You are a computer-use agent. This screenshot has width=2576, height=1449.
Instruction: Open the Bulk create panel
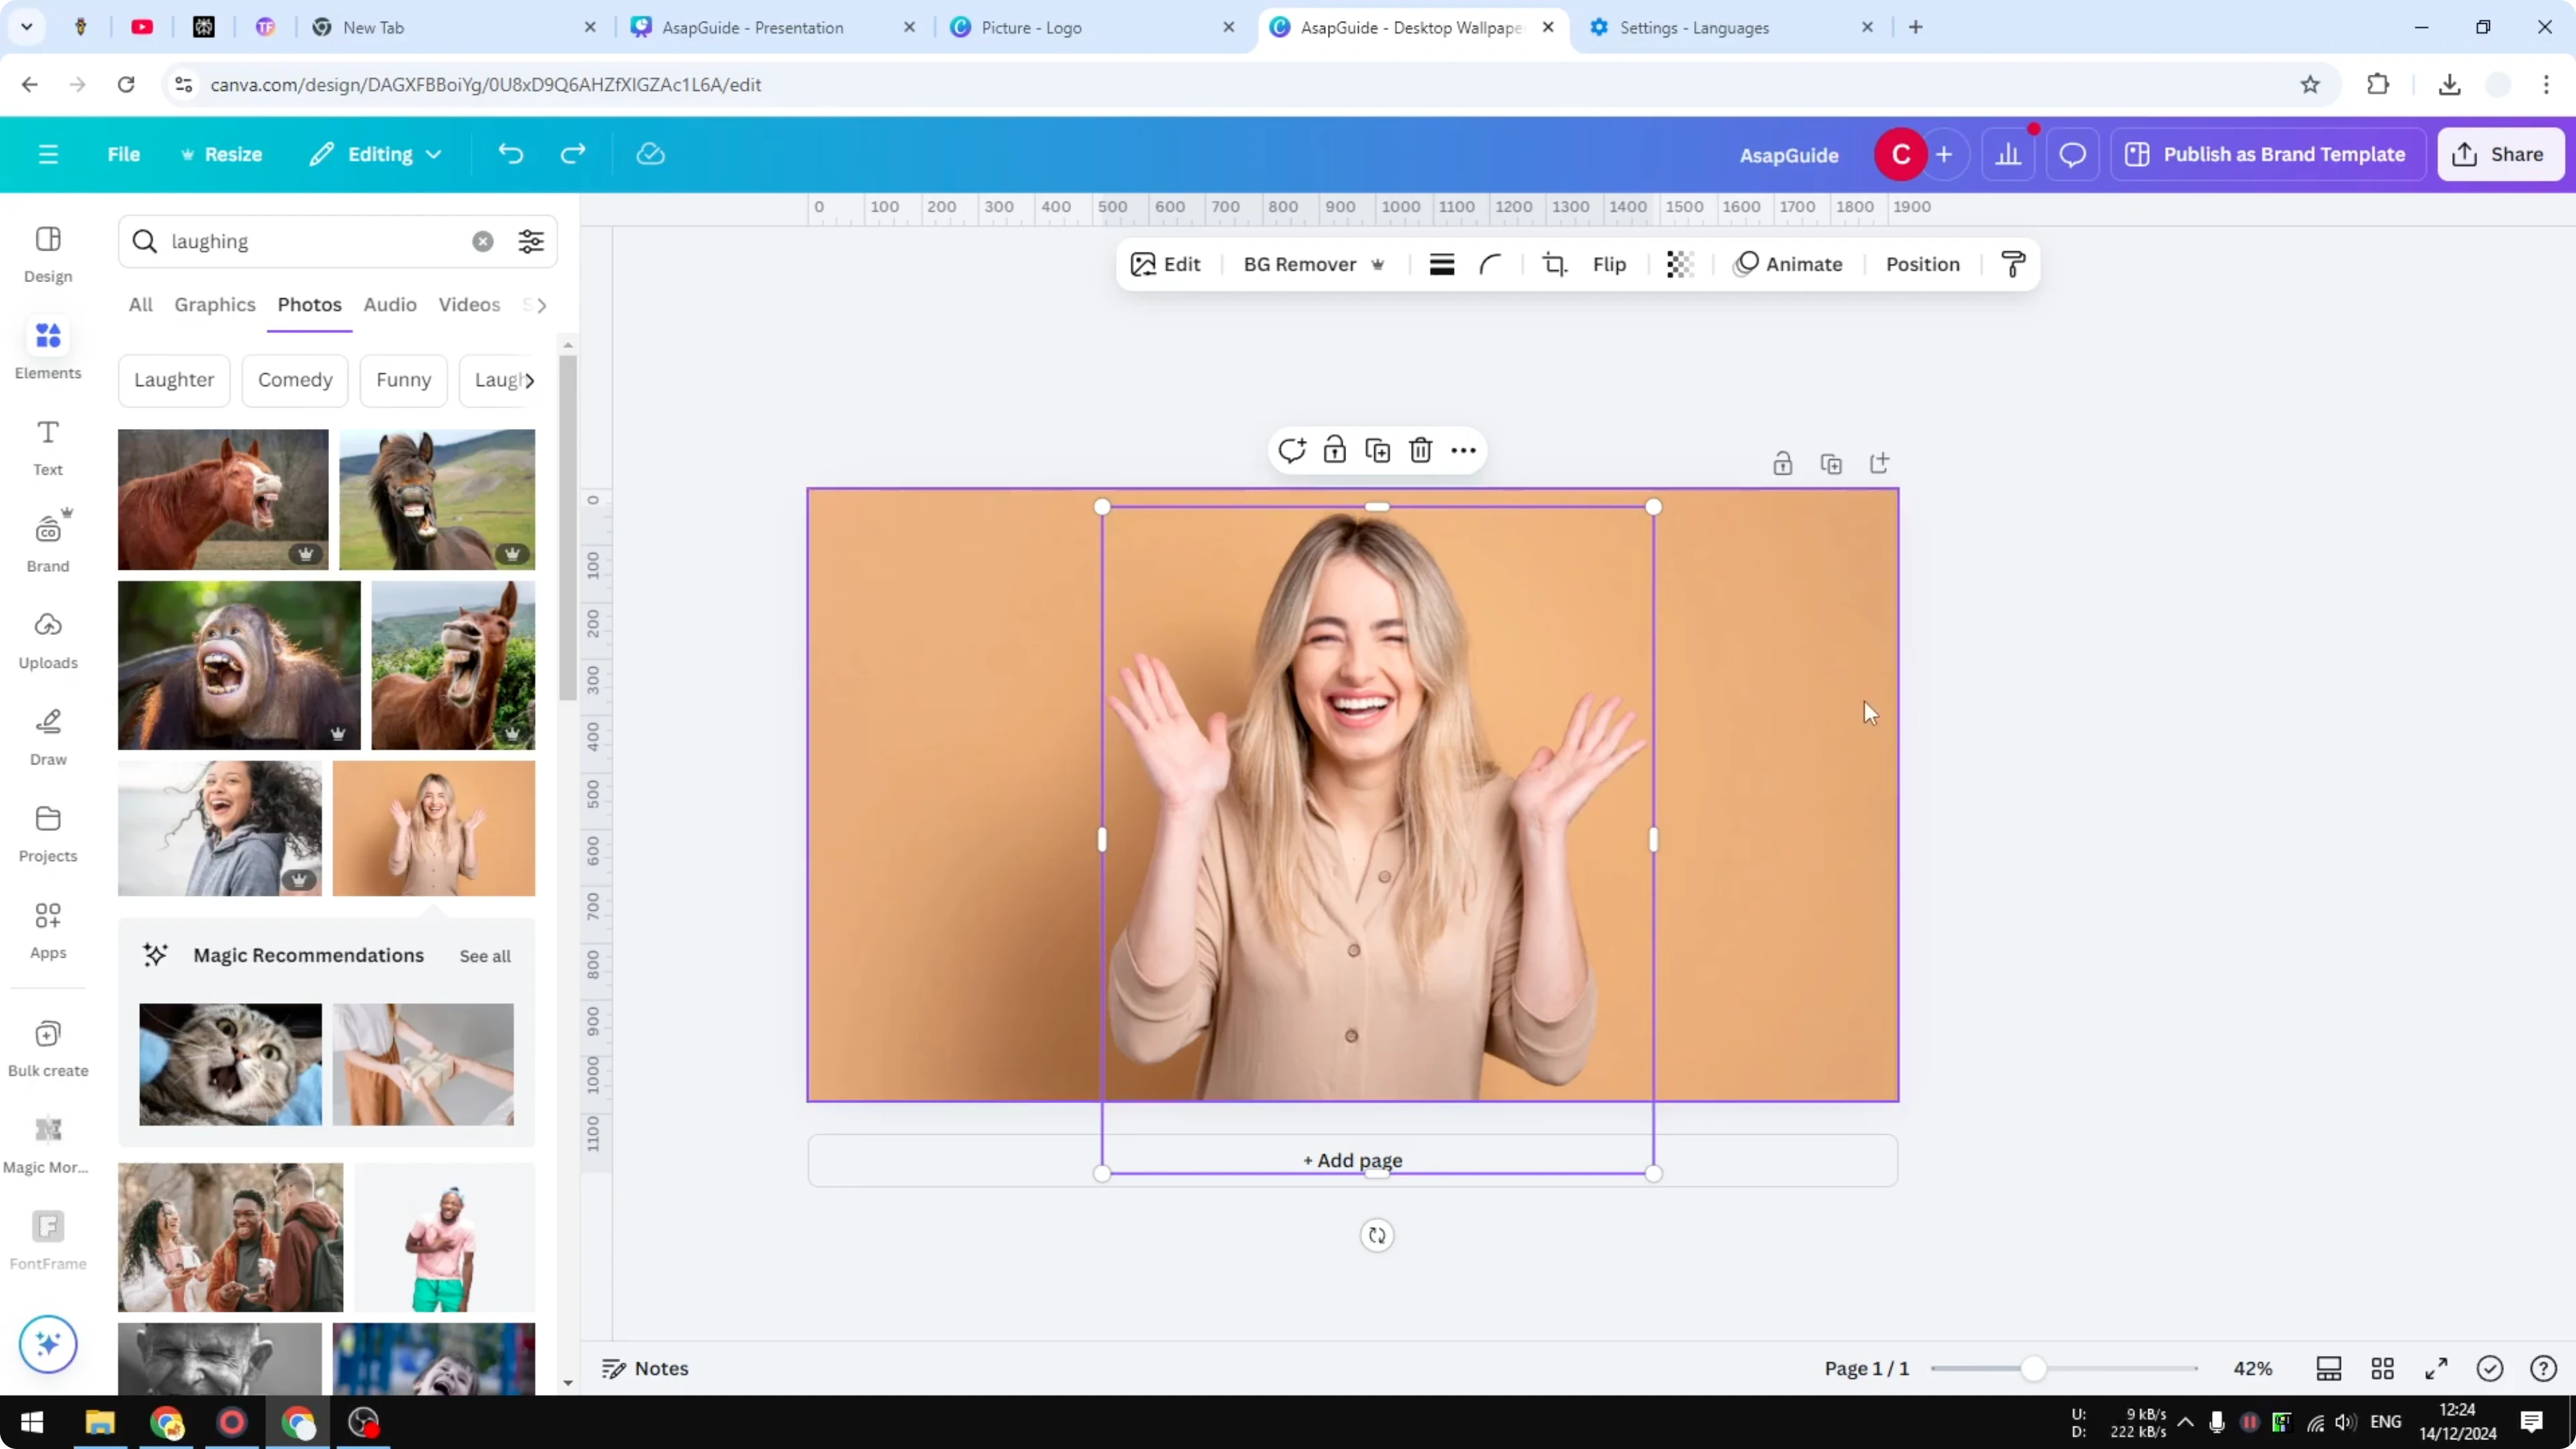coord(47,1045)
